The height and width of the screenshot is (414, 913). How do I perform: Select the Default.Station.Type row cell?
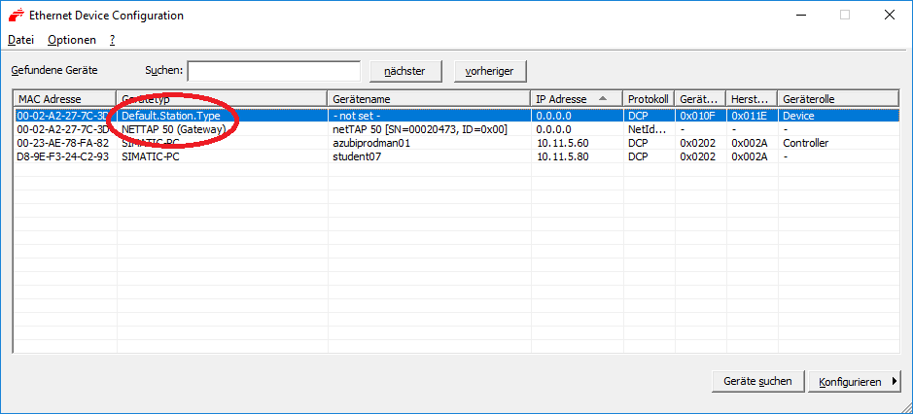[x=171, y=116]
